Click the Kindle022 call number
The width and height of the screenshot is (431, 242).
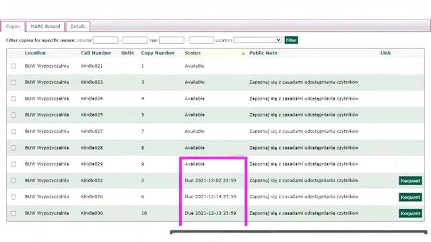92,180
